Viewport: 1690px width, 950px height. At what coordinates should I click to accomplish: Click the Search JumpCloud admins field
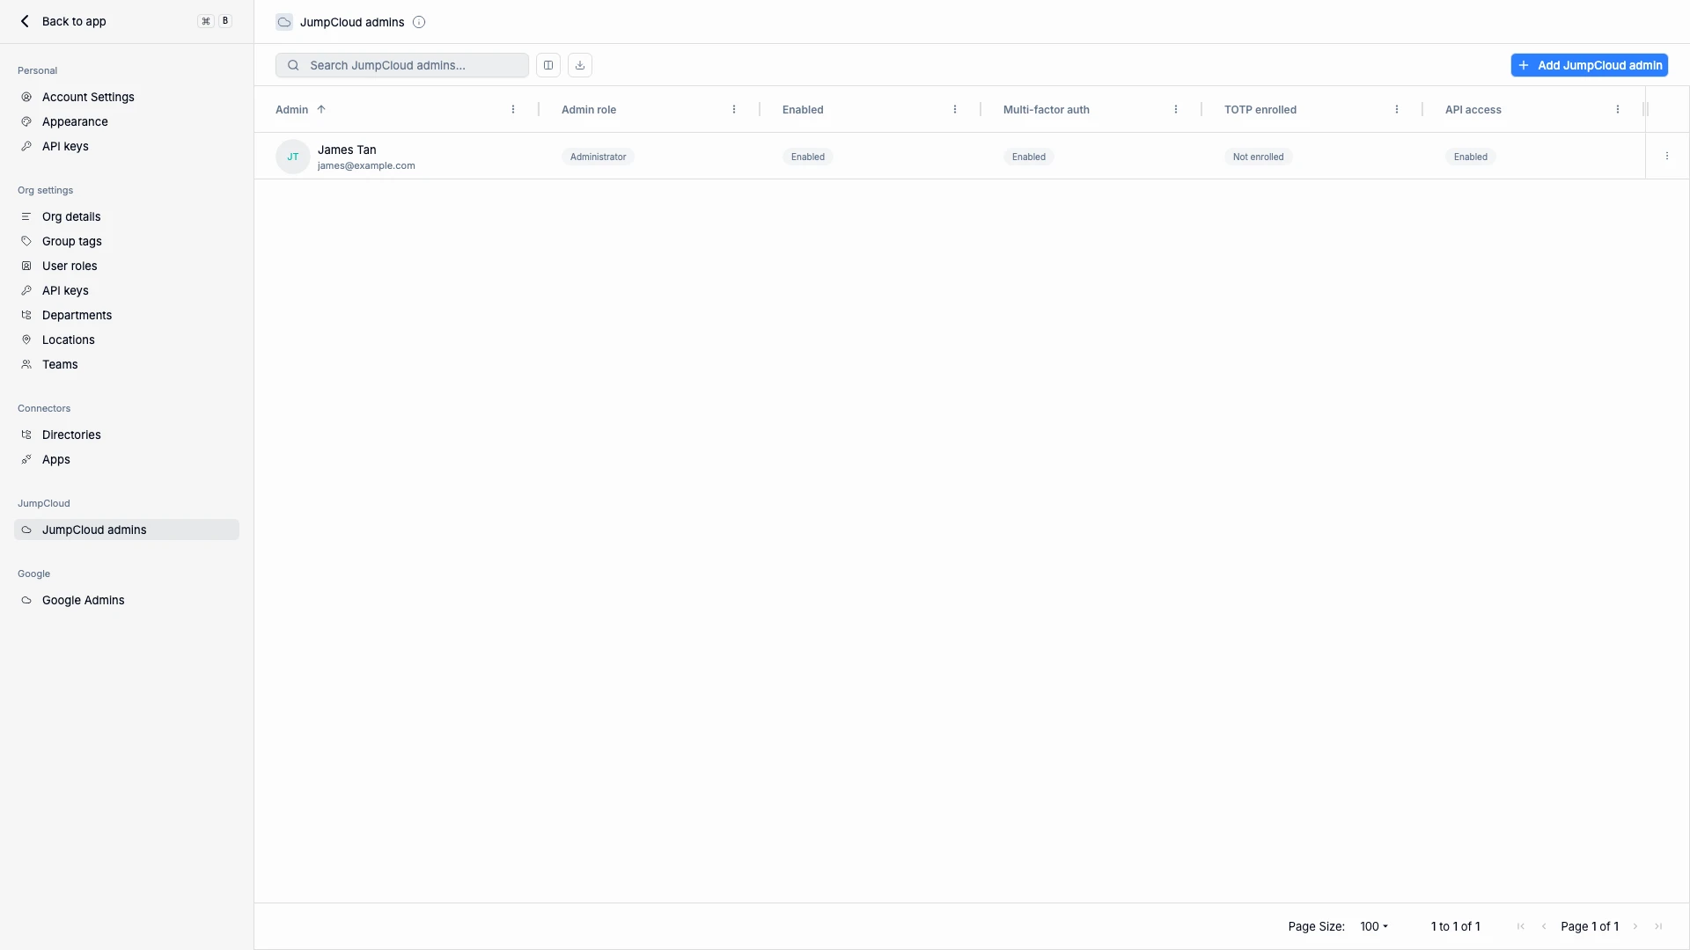click(401, 64)
